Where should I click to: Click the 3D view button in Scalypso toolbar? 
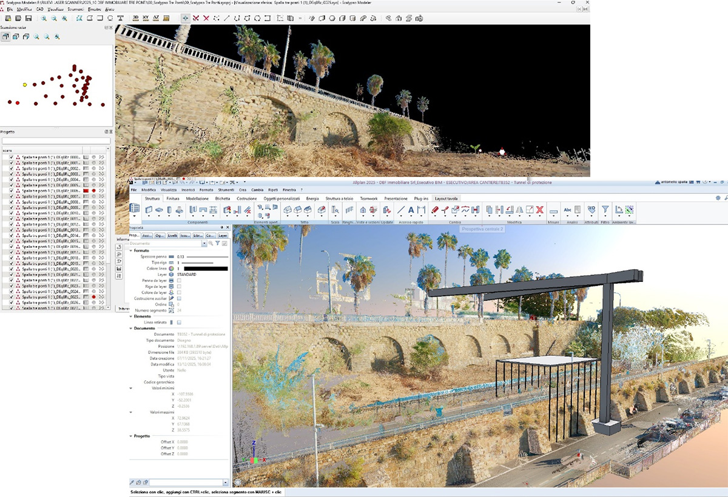135,18
